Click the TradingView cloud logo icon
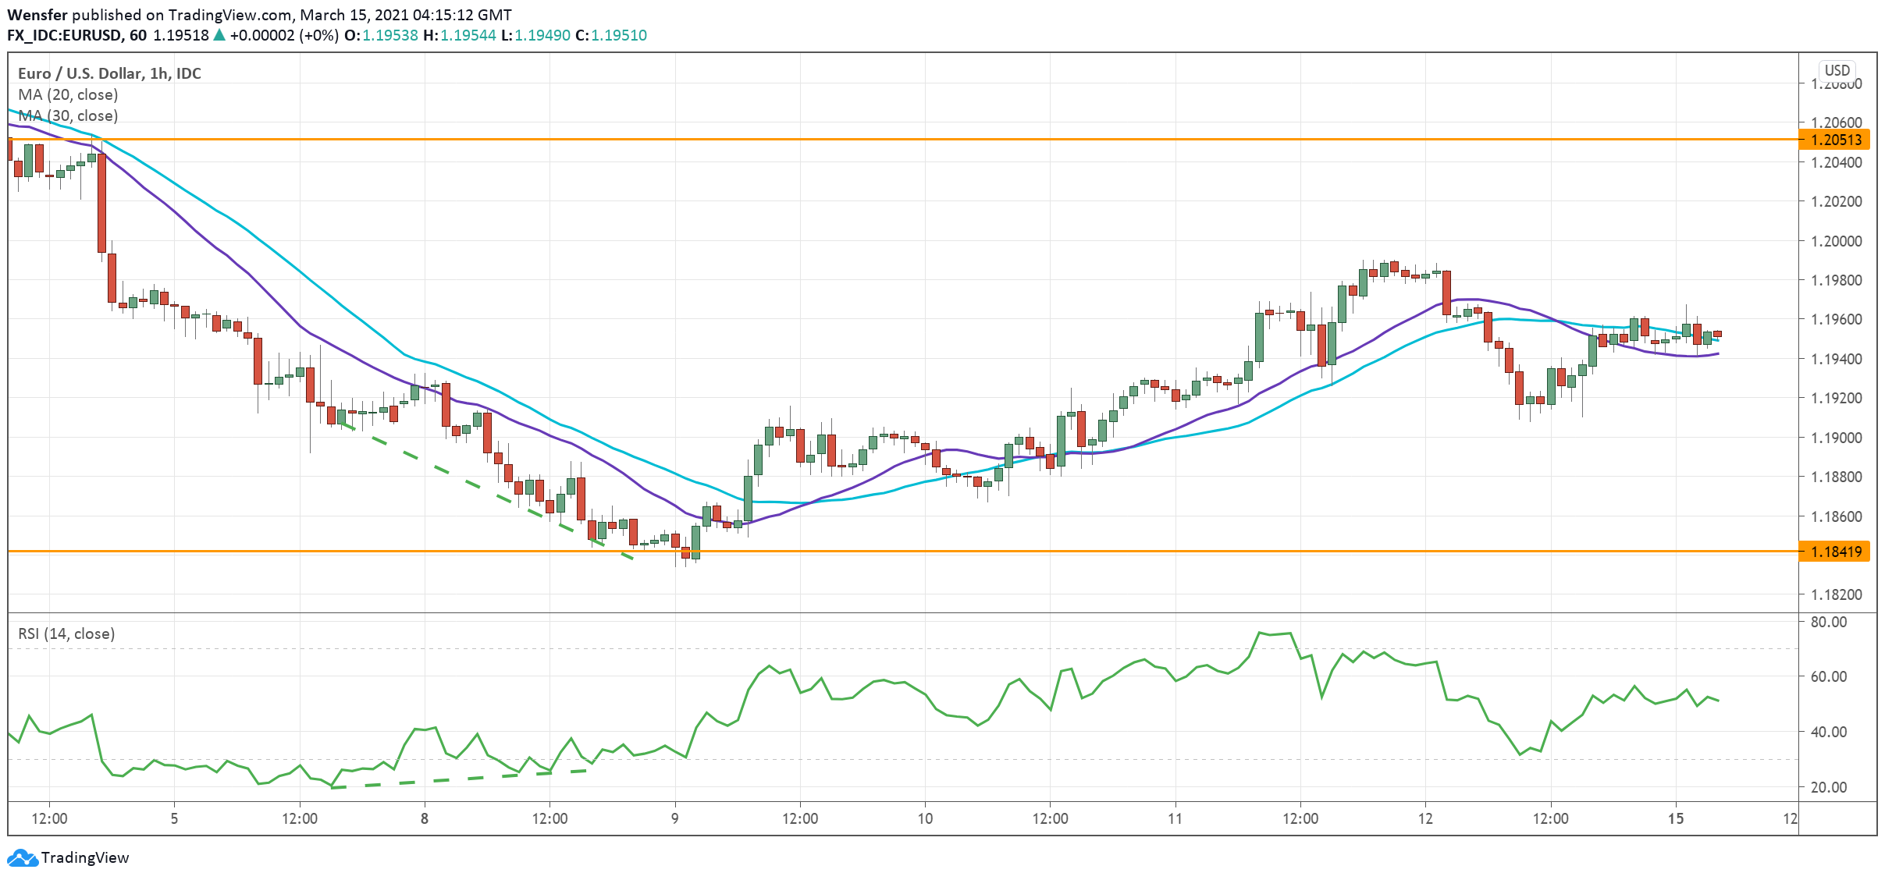 click(22, 858)
